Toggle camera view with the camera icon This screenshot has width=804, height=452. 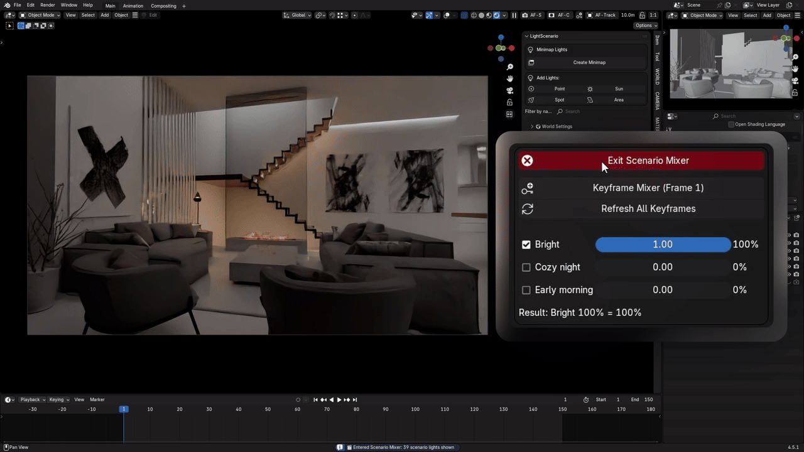tap(509, 90)
